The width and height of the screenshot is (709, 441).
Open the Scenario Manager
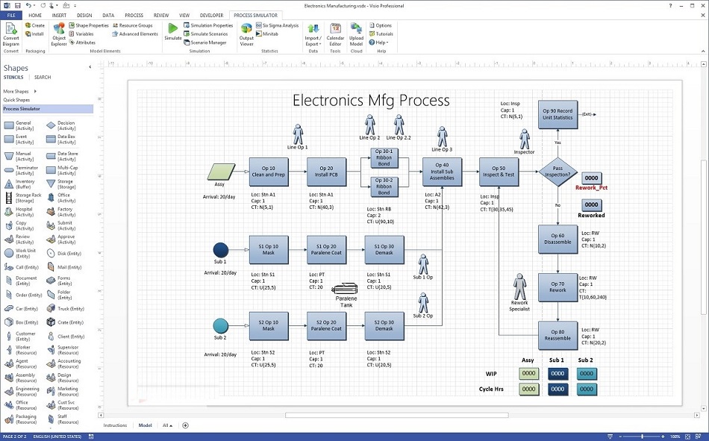[204, 43]
